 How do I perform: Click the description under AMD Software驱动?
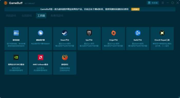coord(40,69)
